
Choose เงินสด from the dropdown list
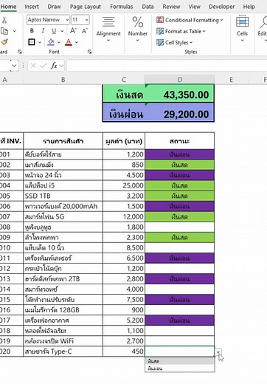point(180,361)
